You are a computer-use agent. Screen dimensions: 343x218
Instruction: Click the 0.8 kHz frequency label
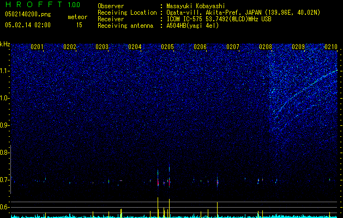4,153
